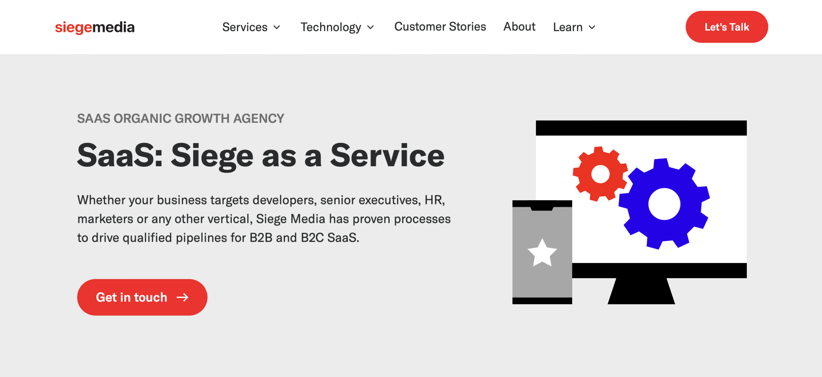Click the Let's Talk button
Screen dimensions: 822x377
726,27
